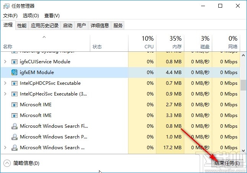Image resolution: width=247 pixels, height=173 pixels.
Task: Sort by the 网络 0% column header
Action: tap(226, 43)
